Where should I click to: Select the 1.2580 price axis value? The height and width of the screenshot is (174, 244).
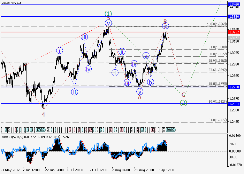234,110
